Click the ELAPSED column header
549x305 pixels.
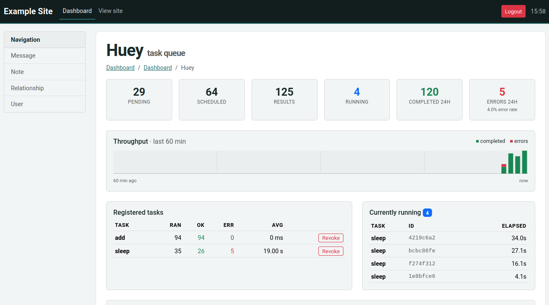514,226
